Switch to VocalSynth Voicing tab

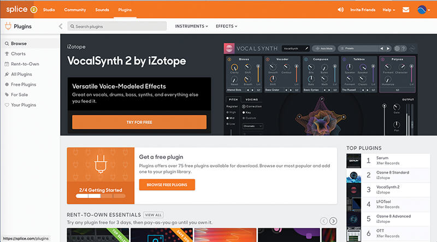pos(252,99)
